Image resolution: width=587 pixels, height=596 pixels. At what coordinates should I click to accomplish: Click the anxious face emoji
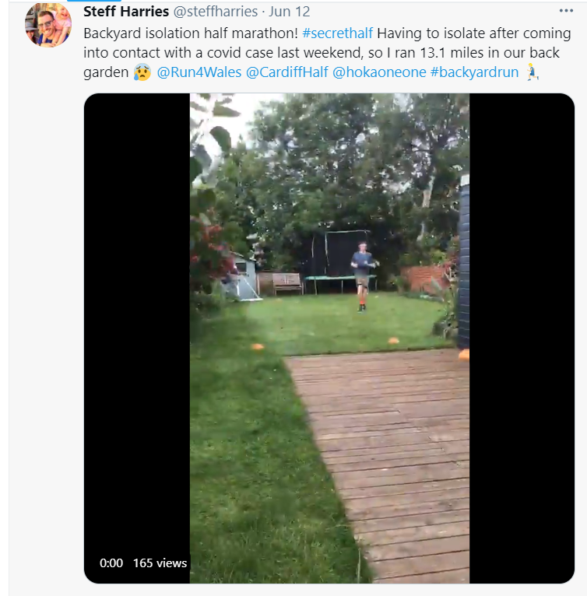pyautogui.click(x=142, y=72)
